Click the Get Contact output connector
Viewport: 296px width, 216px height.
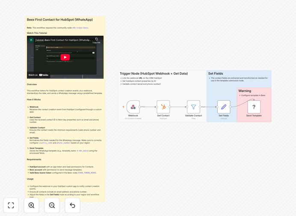(x=170, y=107)
